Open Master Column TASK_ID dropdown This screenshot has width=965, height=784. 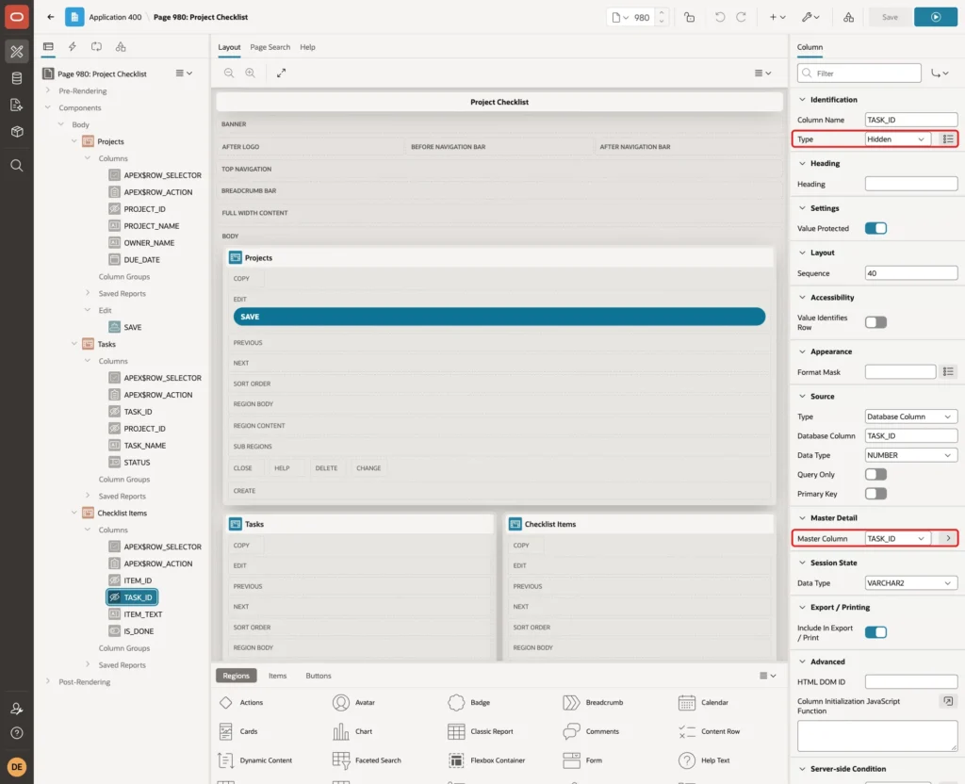(897, 538)
